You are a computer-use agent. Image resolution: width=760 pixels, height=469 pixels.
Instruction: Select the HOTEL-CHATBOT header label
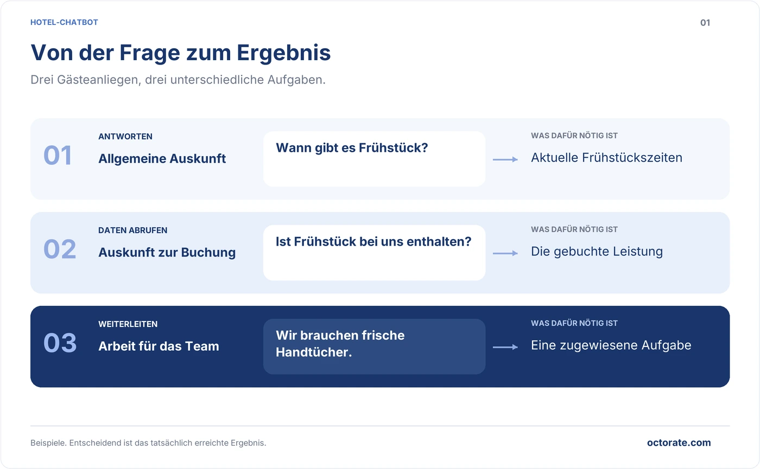[x=64, y=22]
